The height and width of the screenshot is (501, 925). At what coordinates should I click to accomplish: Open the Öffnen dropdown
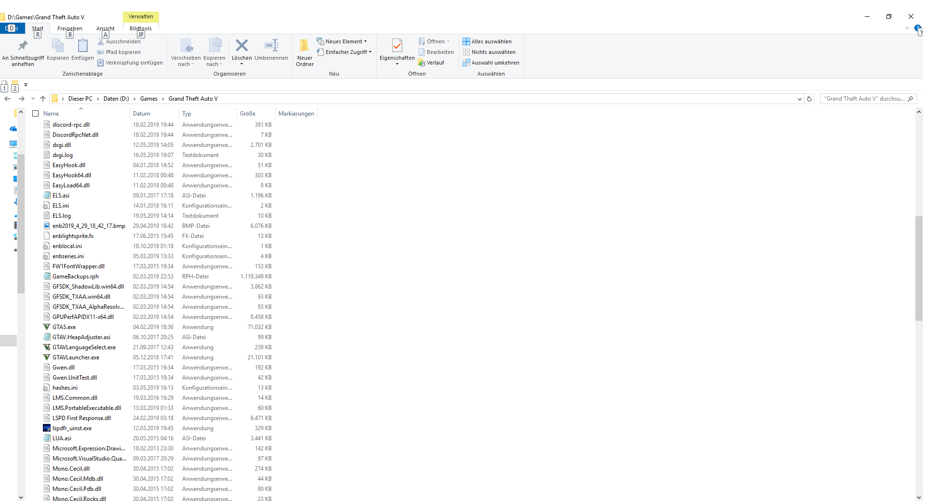pos(448,41)
